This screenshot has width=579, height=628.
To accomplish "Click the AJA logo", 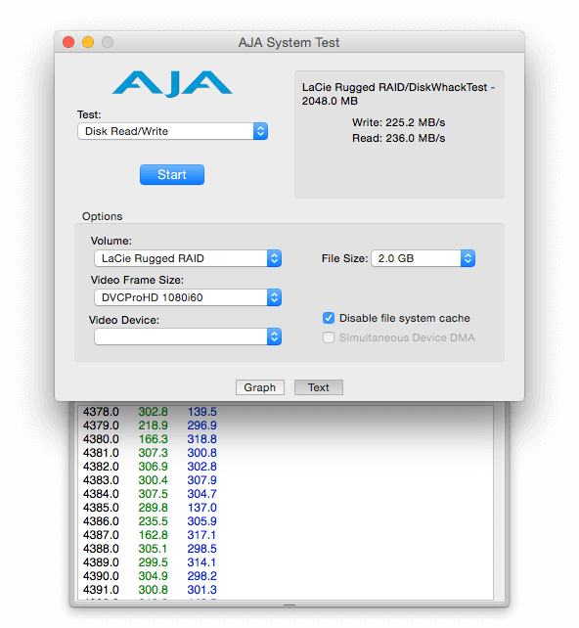I will coord(172,84).
